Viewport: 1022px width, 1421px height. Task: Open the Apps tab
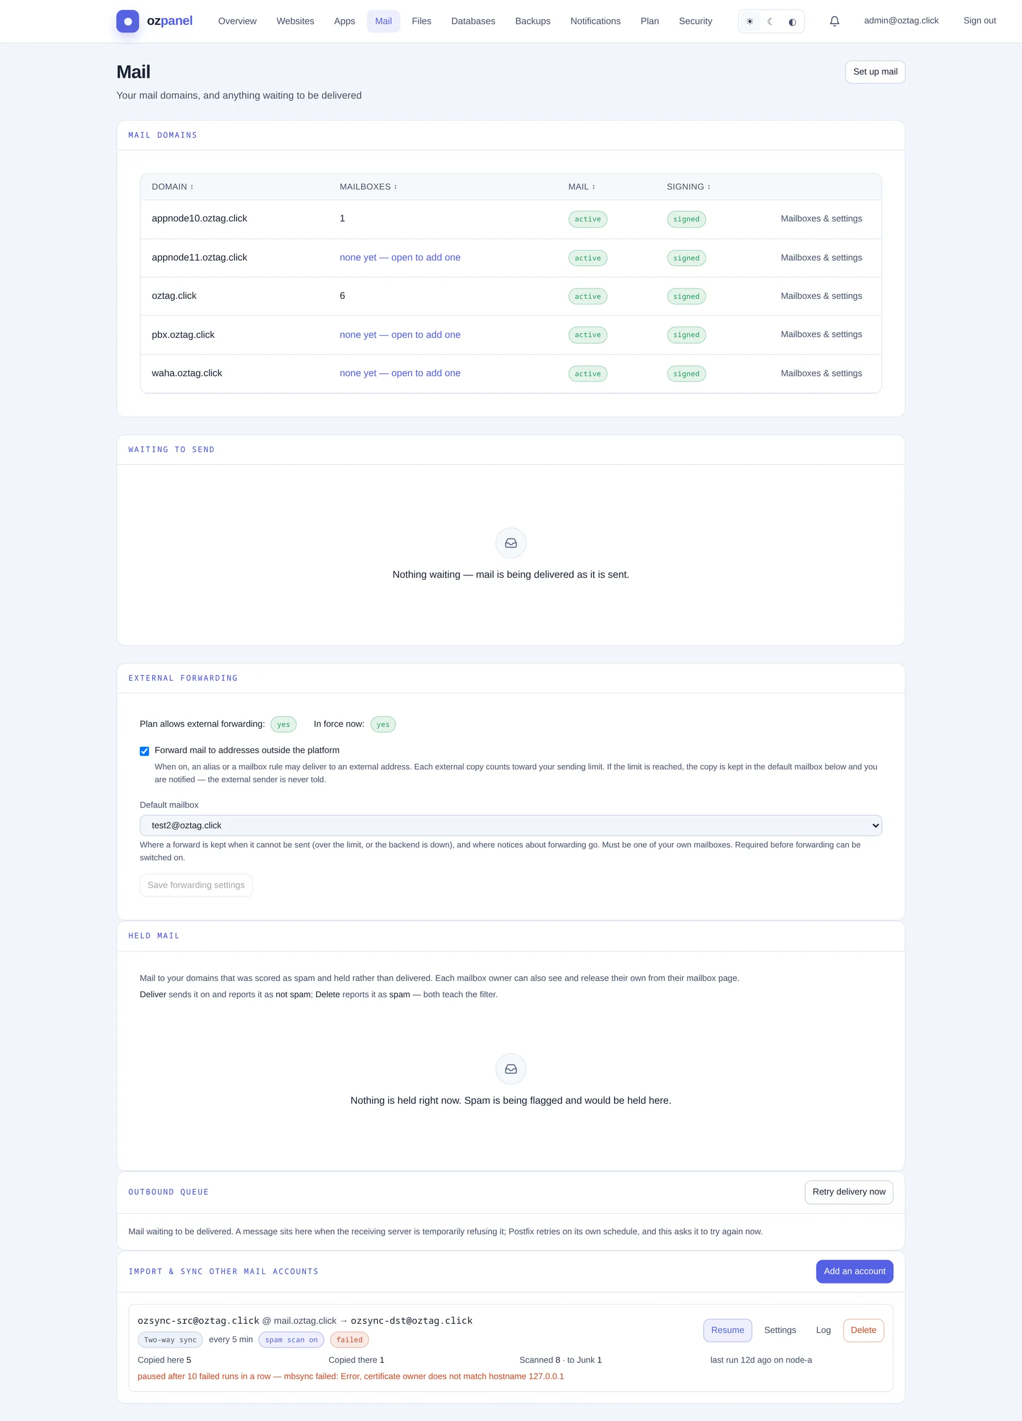(x=345, y=22)
